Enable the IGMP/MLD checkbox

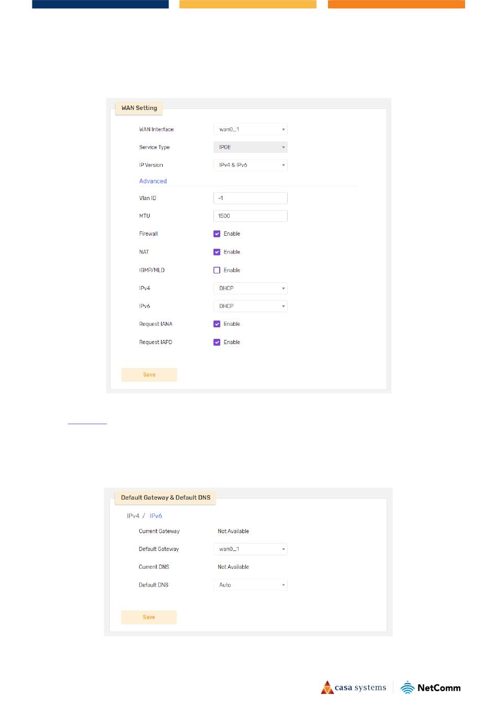pyautogui.click(x=217, y=270)
